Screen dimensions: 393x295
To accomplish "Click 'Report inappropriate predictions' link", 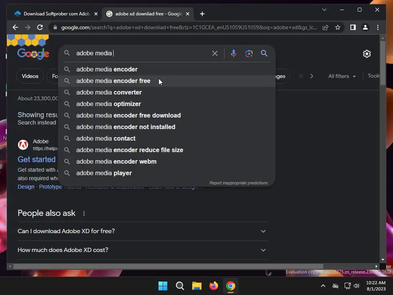I will point(238,183).
